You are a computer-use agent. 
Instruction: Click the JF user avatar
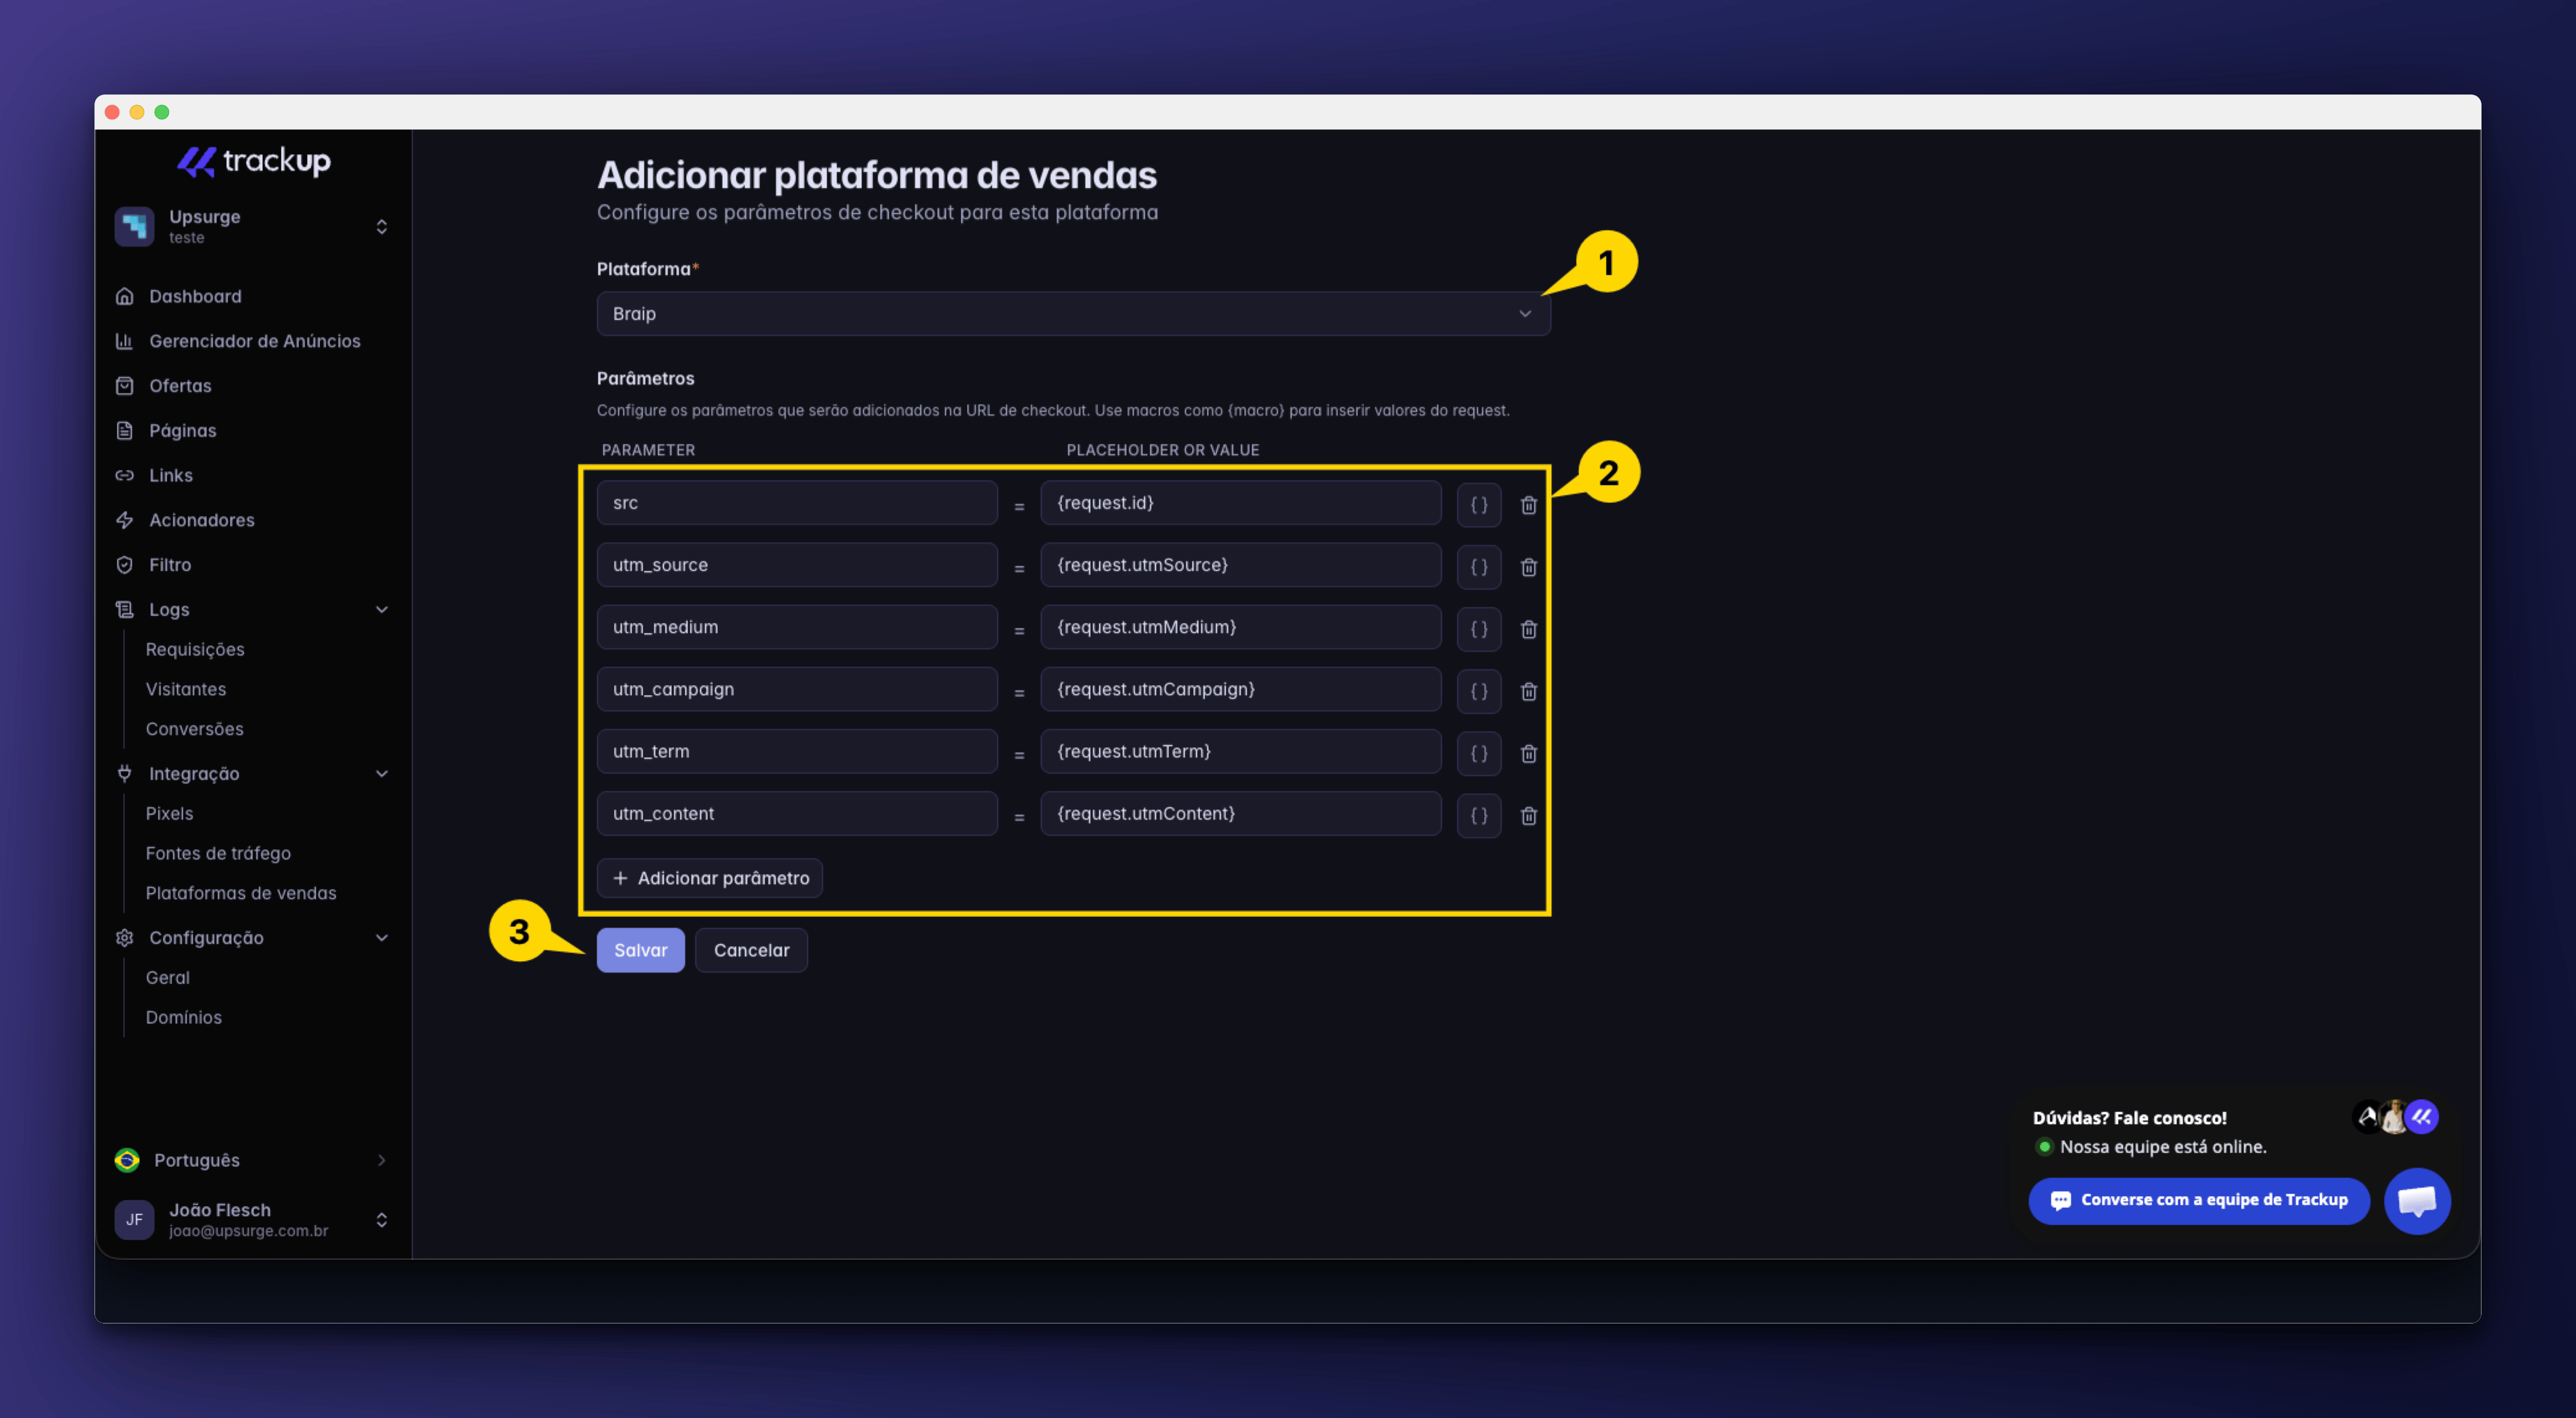point(134,1219)
